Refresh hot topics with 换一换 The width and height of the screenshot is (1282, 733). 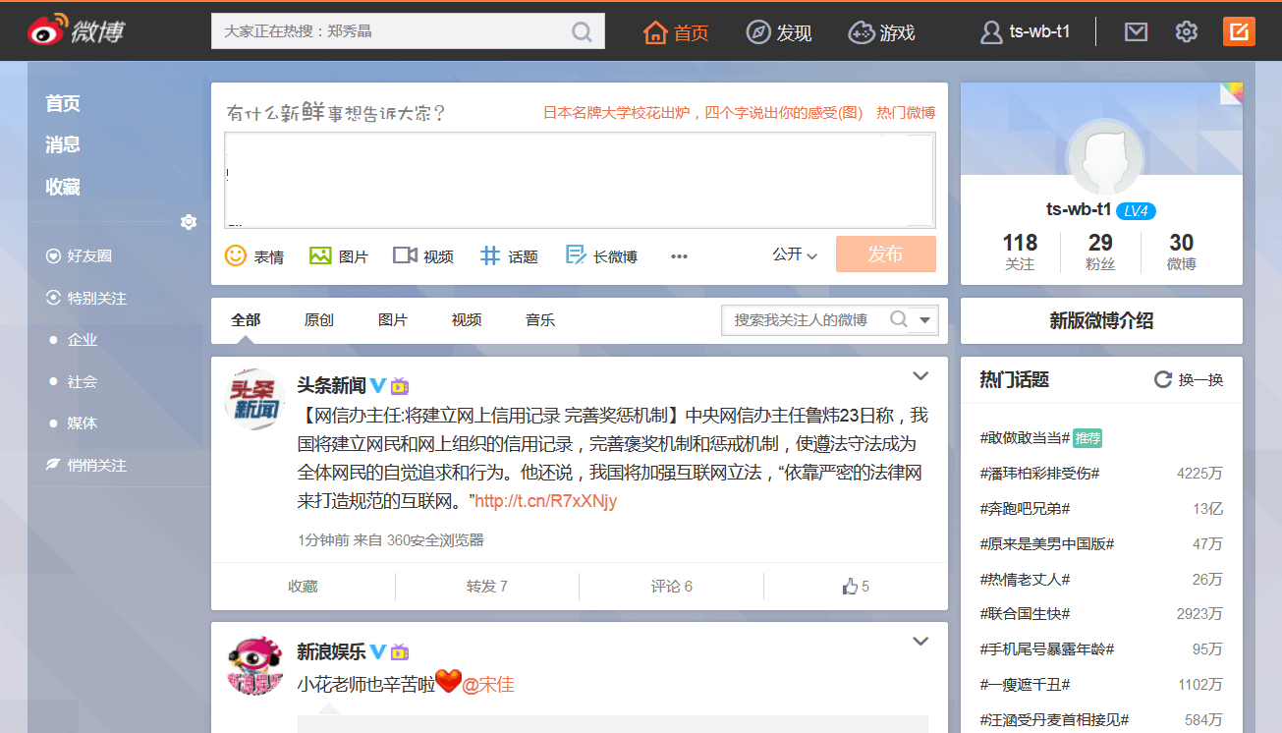click(x=1189, y=380)
